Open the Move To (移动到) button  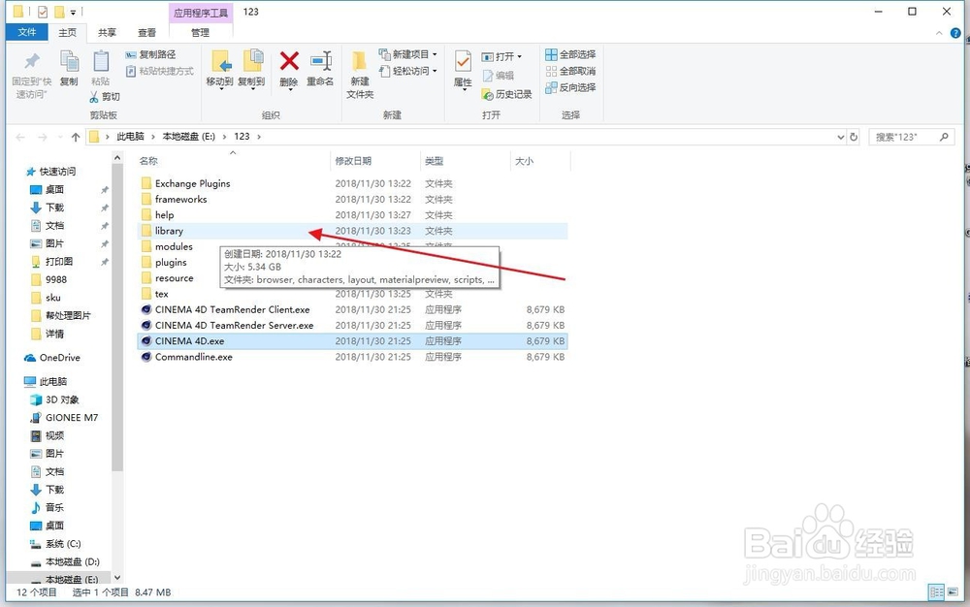click(x=219, y=69)
